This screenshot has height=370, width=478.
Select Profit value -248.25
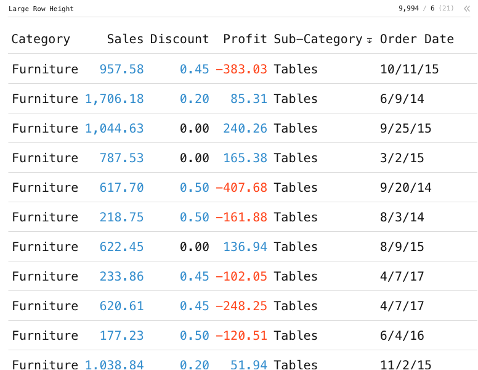[x=241, y=306]
